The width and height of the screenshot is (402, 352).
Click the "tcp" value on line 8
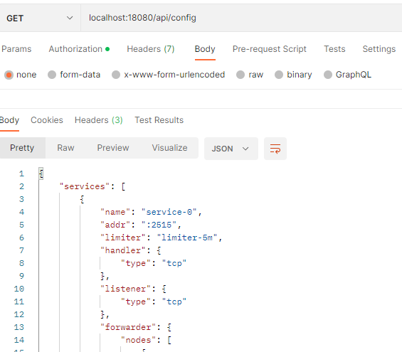pos(174,263)
